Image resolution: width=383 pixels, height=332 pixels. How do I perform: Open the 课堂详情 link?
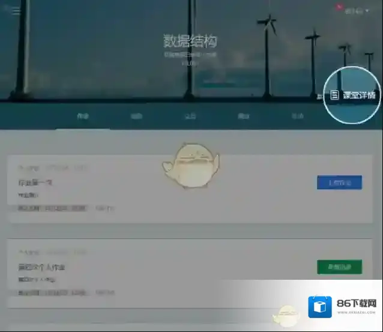pos(353,95)
